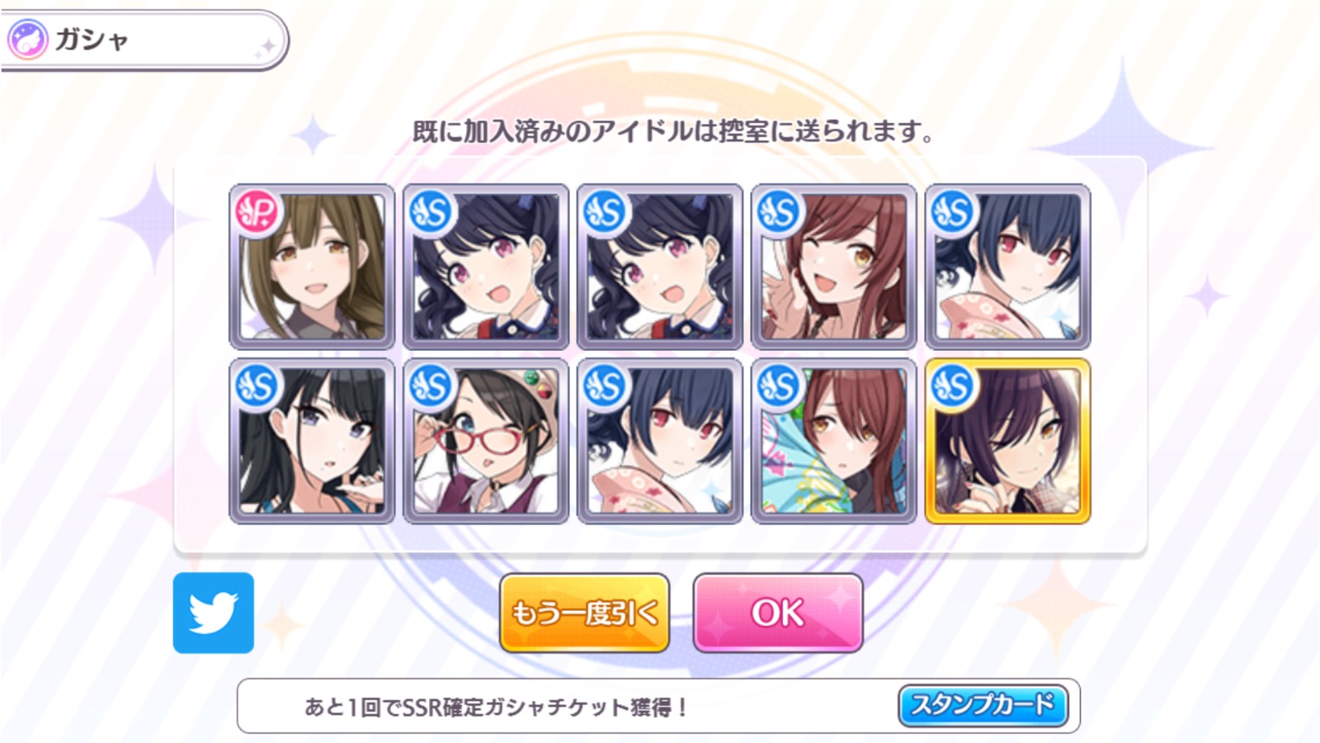Click the S rarity badge on gold card
Viewport: 1320px width, 743px height.
[x=954, y=386]
